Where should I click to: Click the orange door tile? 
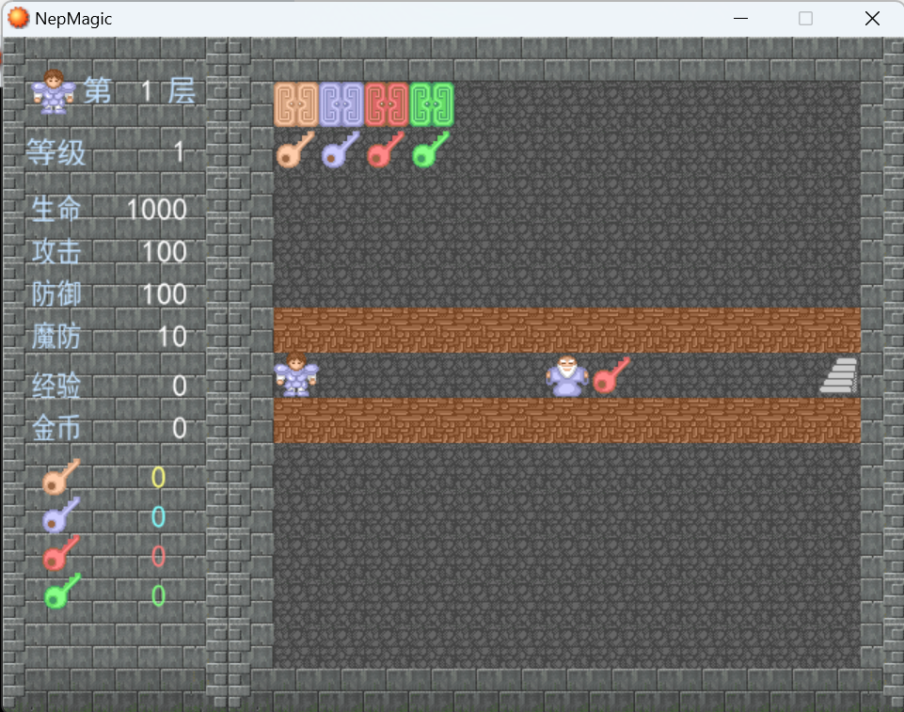(x=296, y=104)
